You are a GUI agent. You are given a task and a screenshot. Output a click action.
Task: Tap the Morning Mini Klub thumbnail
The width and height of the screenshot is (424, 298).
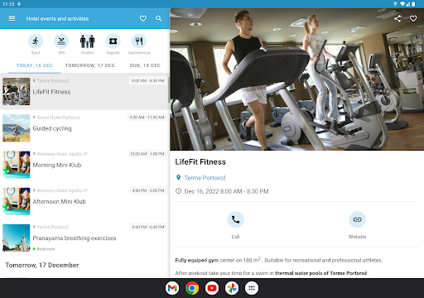tap(17, 165)
